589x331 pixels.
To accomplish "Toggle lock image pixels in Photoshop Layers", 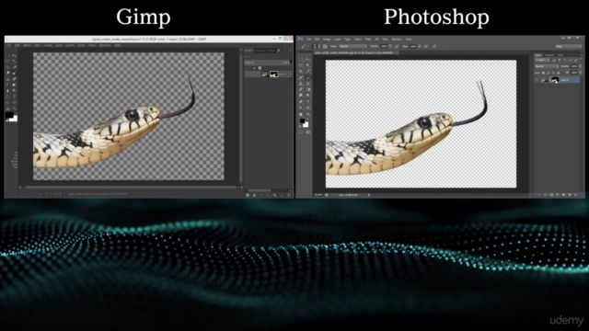I will pyautogui.click(x=549, y=73).
